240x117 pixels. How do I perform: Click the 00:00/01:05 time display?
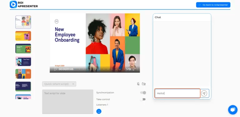(66, 69)
